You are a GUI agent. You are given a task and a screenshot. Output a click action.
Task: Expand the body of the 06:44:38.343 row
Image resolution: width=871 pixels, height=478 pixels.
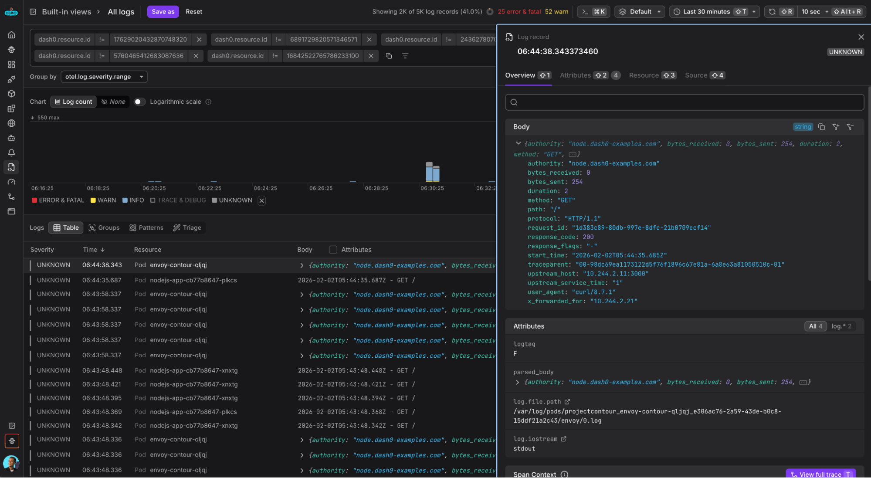[x=302, y=265]
